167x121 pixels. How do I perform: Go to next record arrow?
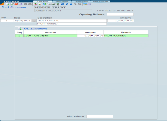pos(75,4)
